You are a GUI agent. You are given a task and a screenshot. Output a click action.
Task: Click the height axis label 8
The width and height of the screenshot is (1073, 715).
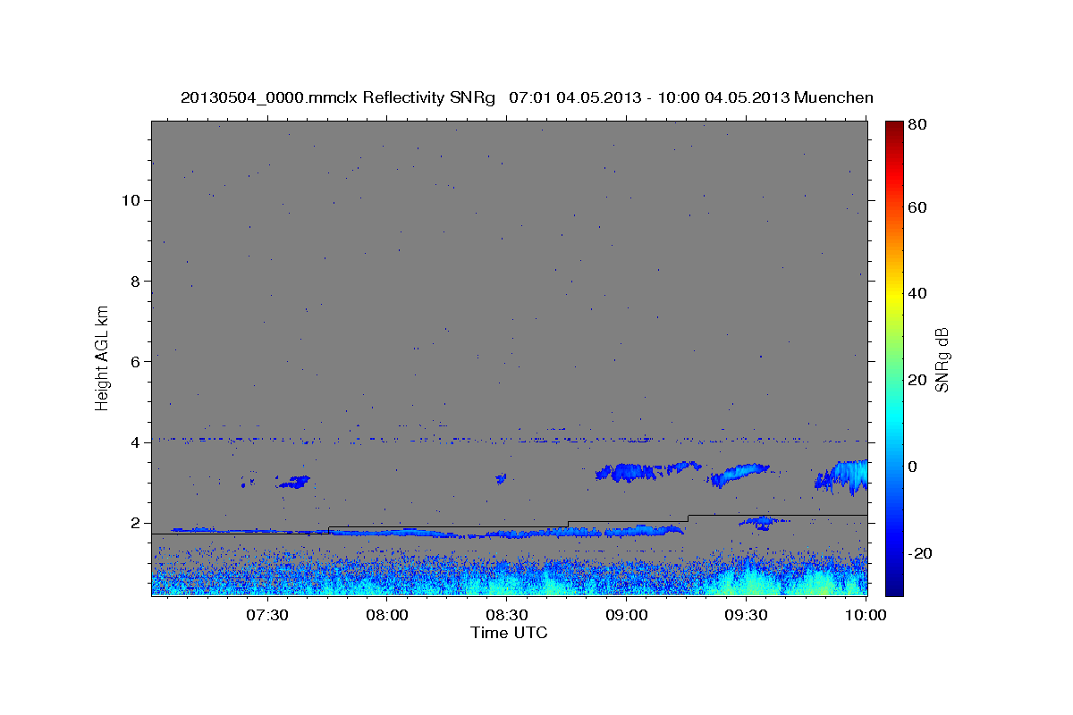pyautogui.click(x=136, y=281)
